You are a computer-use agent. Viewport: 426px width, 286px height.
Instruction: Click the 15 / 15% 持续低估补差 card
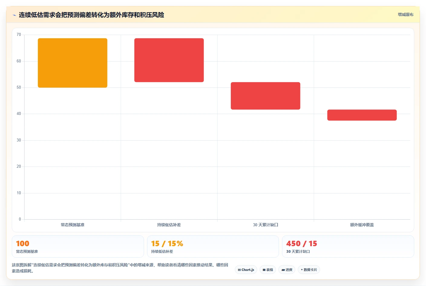[x=213, y=246]
